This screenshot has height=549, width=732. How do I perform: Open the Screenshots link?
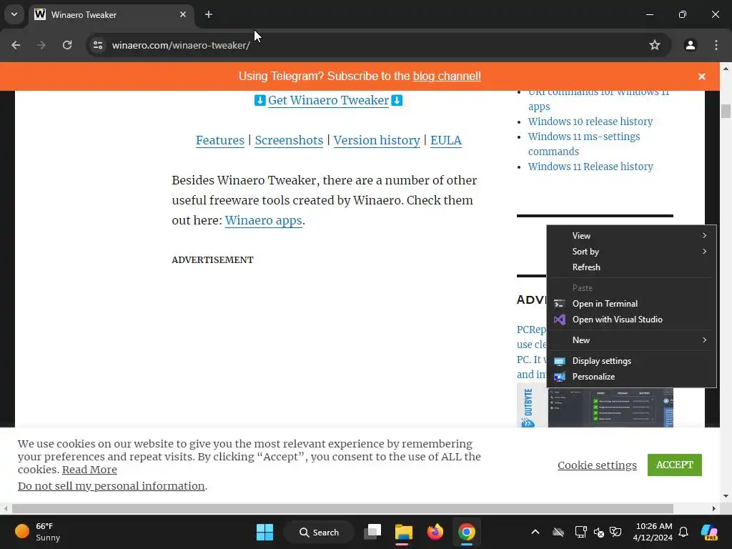(289, 141)
